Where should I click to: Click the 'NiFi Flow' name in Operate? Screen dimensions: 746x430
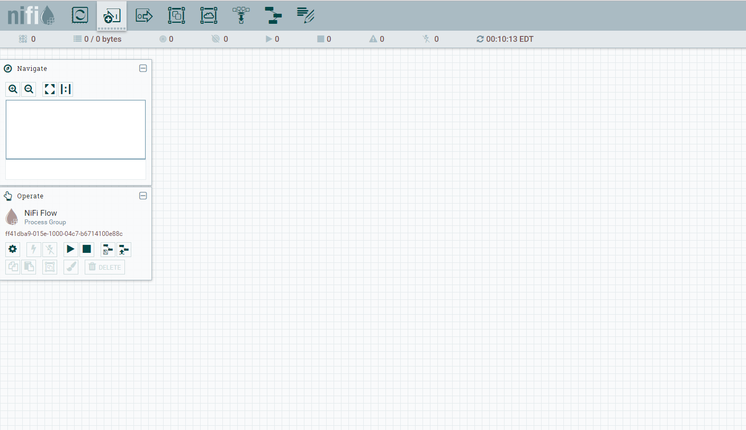[41, 213]
